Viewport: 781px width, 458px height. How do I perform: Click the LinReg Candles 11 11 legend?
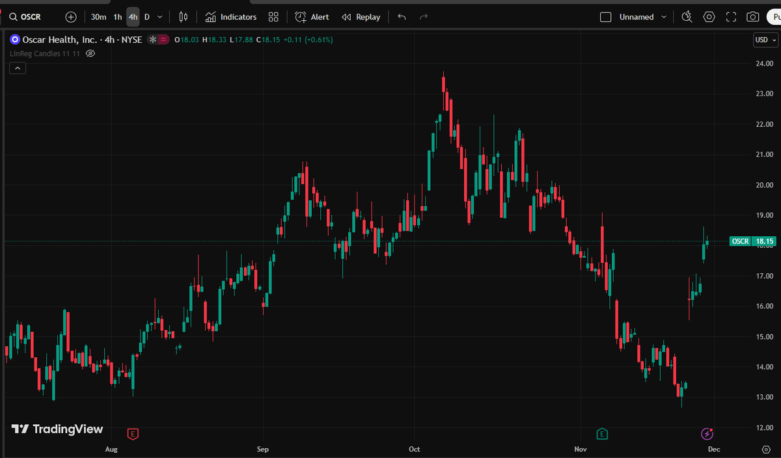tap(45, 53)
